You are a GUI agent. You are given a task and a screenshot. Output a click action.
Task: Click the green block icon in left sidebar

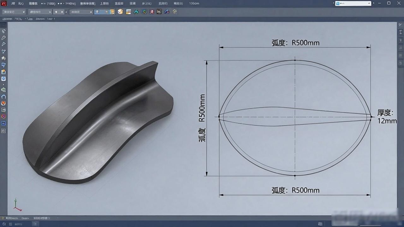tap(4, 90)
